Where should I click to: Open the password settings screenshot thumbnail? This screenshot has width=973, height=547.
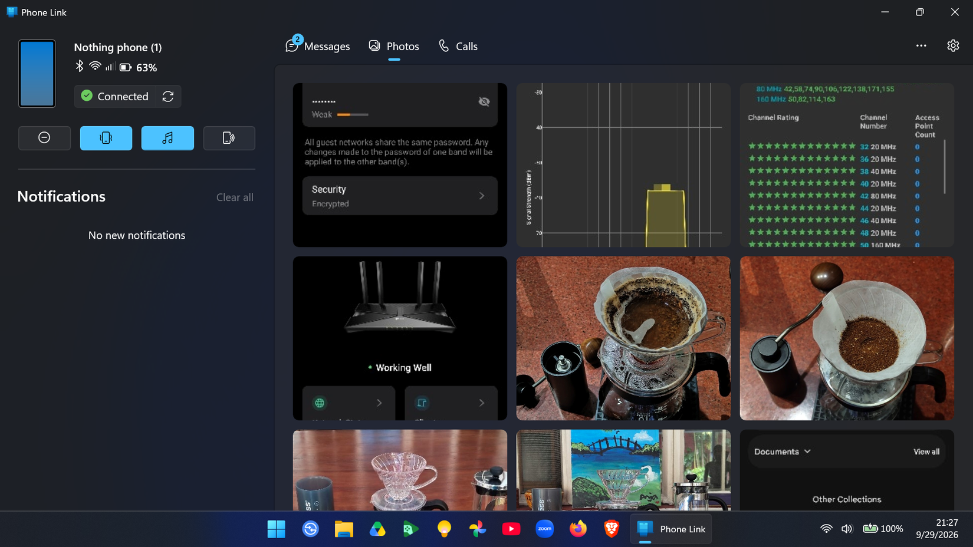pos(400,164)
